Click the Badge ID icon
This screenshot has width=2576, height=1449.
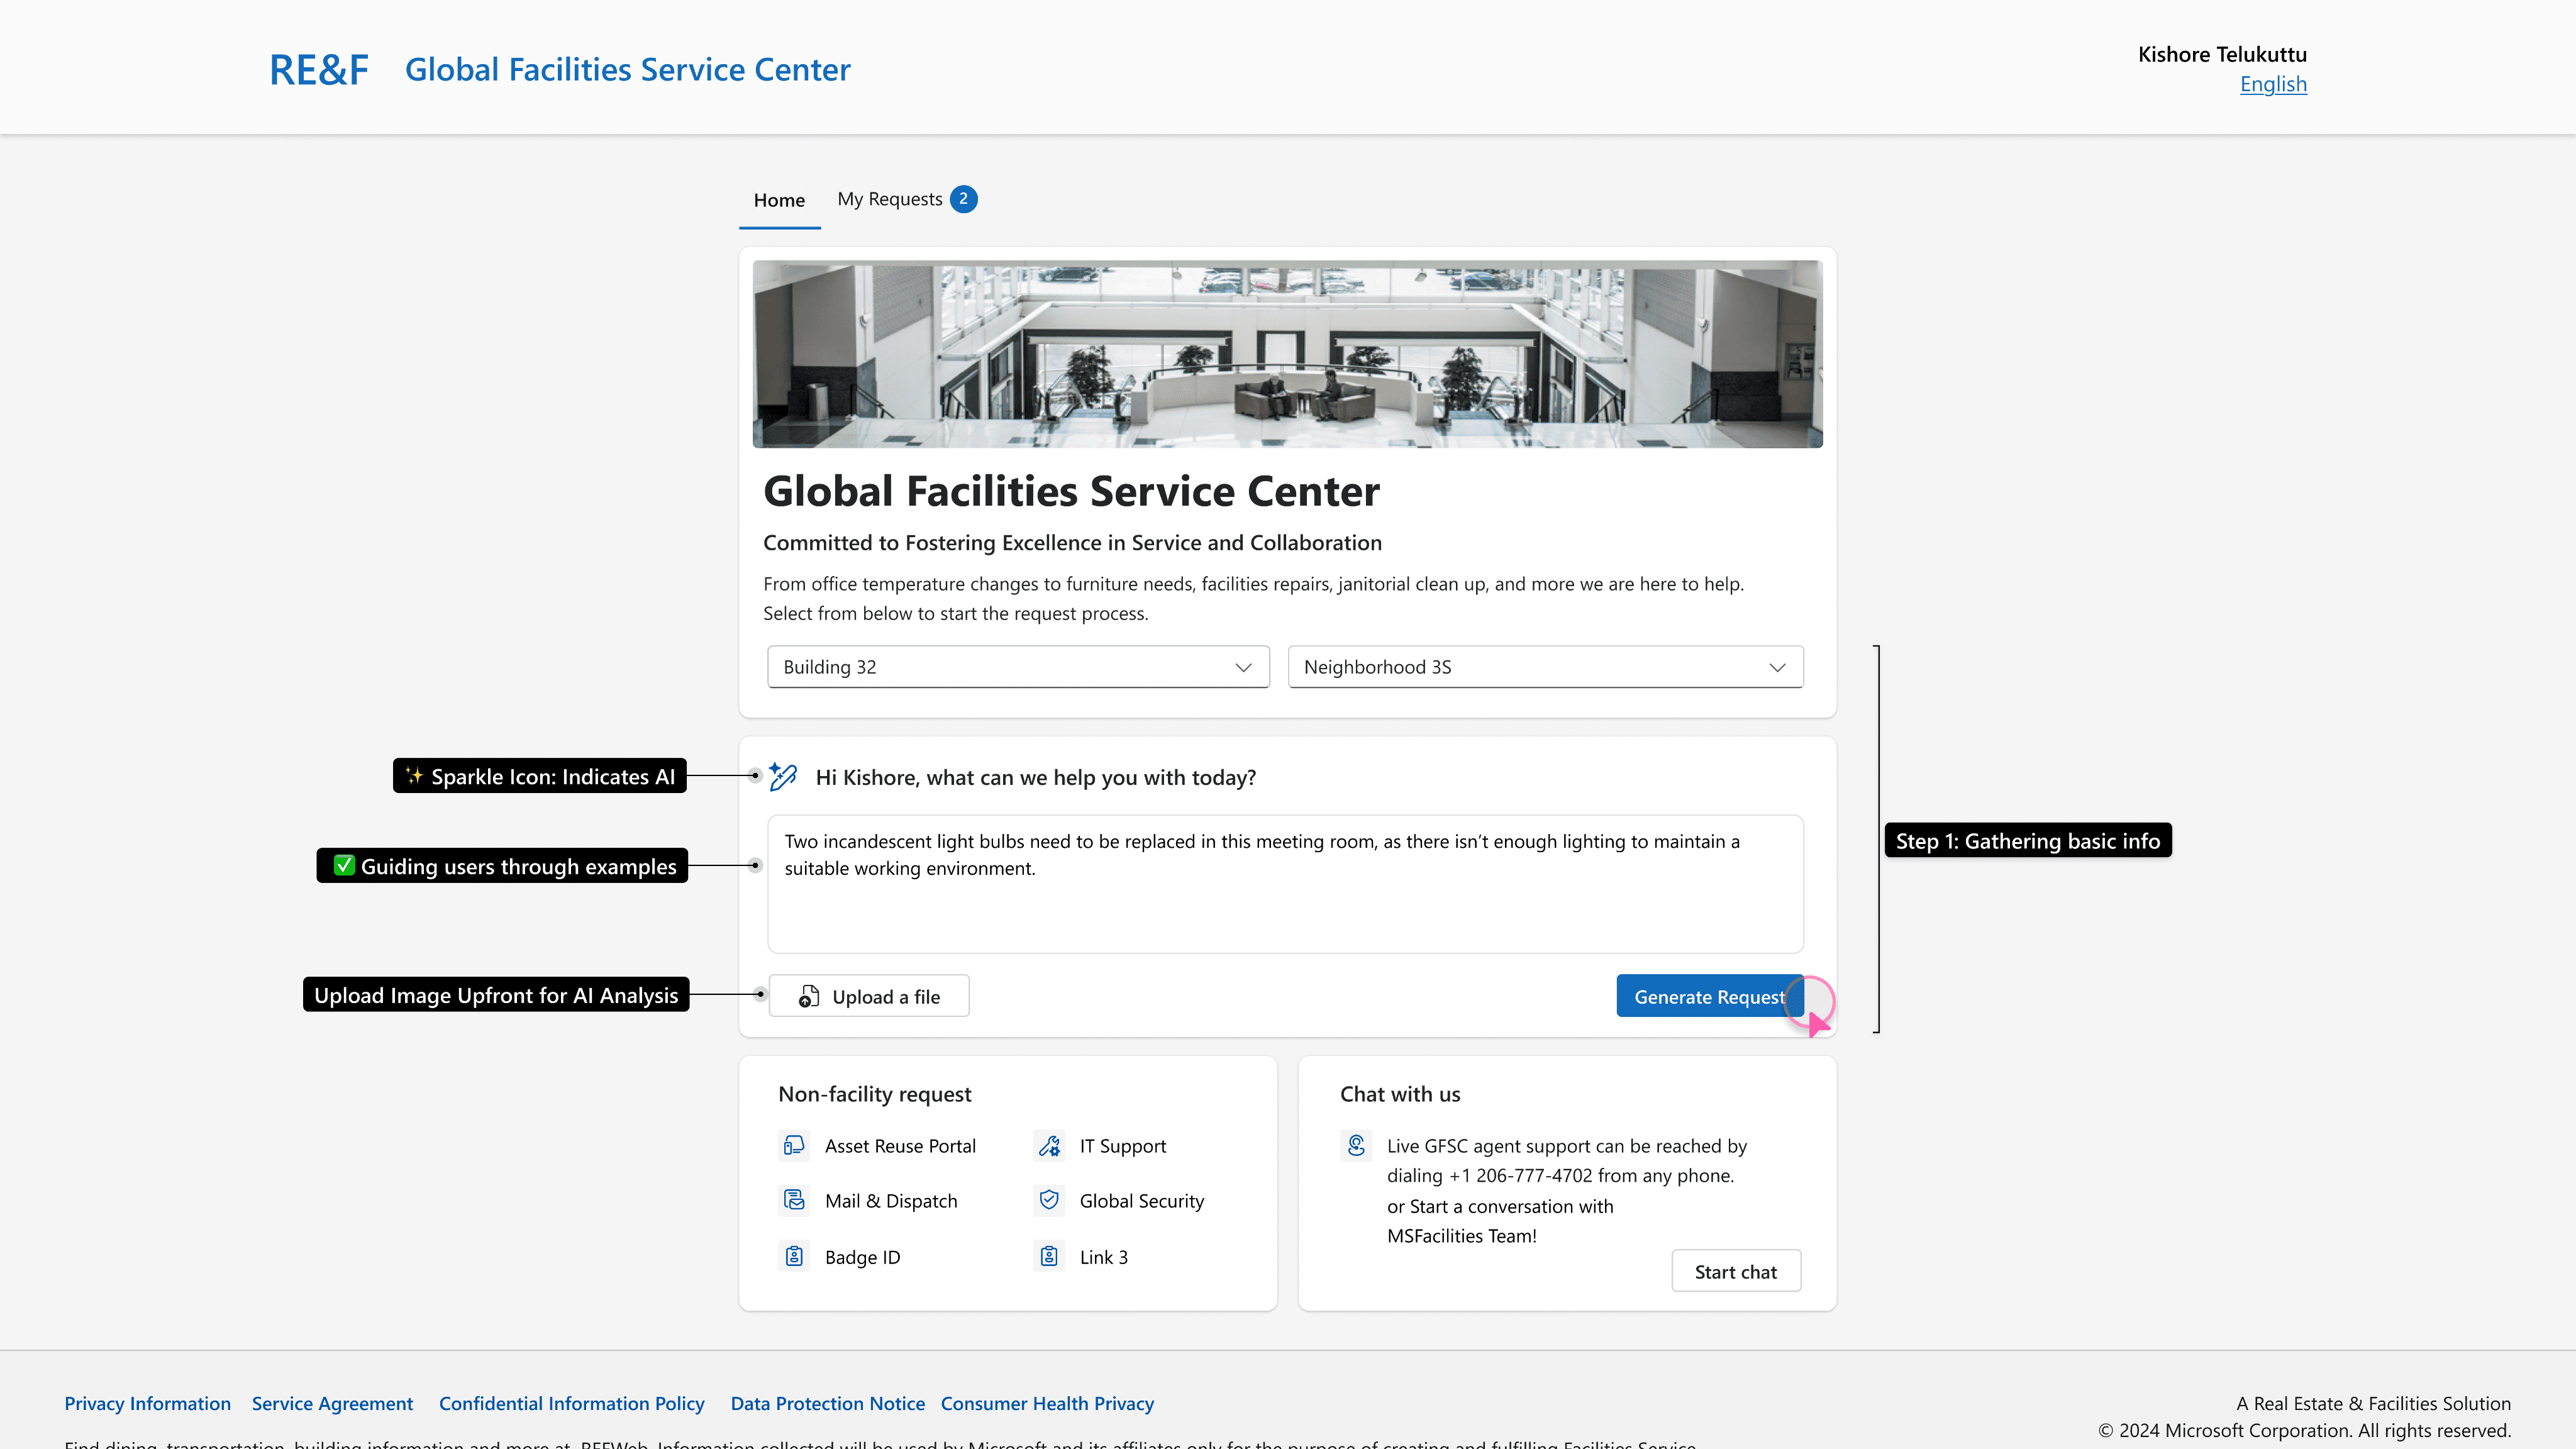pyautogui.click(x=794, y=1256)
